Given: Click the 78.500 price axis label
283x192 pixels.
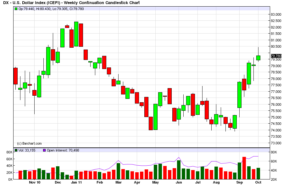Looking at the screenshot, I should (x=276, y=72).
